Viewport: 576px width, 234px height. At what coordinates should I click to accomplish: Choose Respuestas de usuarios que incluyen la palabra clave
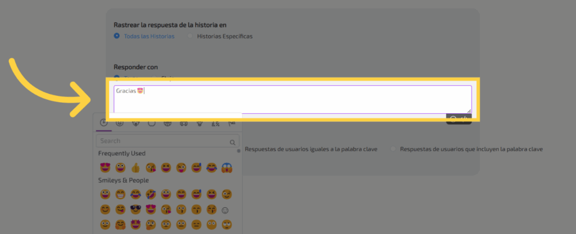394,149
